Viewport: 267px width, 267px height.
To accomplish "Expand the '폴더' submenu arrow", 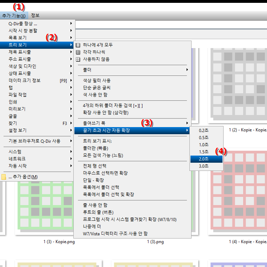I will coord(187,70).
